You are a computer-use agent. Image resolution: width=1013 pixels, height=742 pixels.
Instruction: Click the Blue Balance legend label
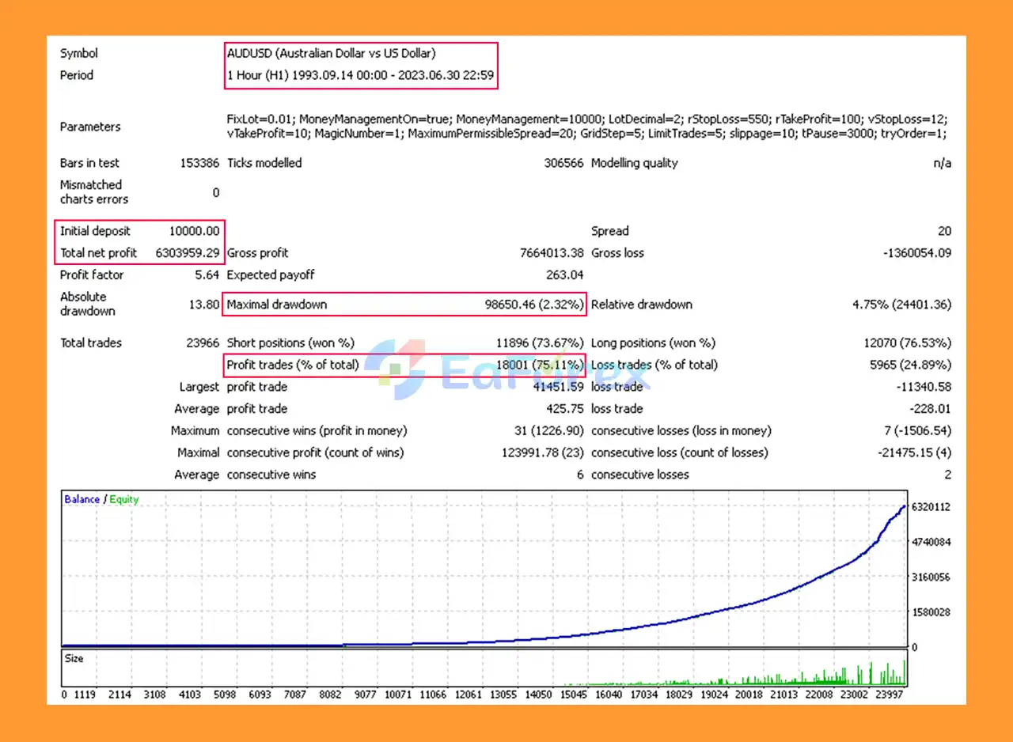coord(82,499)
